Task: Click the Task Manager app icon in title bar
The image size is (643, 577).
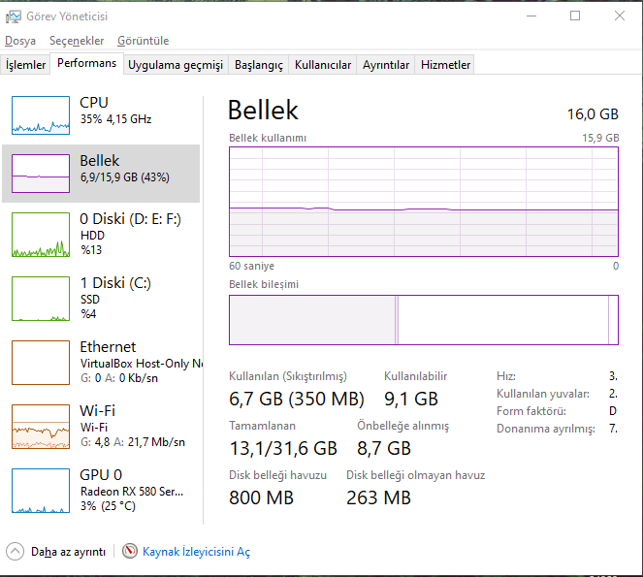Action: pyautogui.click(x=14, y=16)
